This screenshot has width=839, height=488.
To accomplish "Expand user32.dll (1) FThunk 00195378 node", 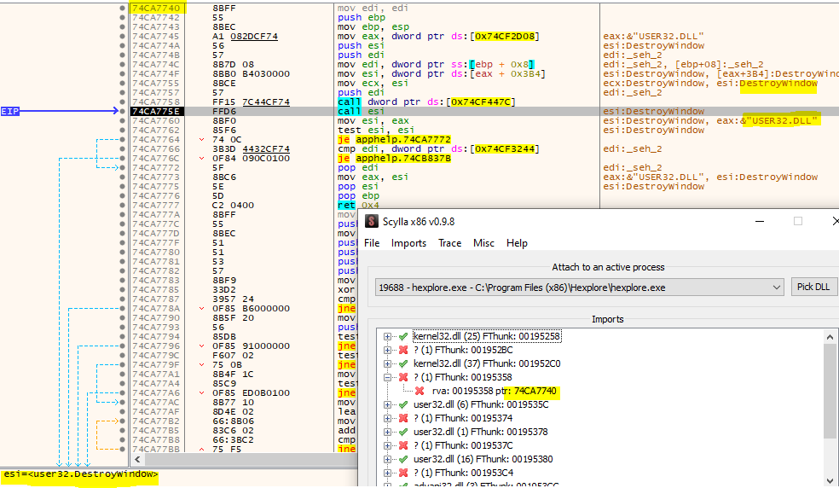I will 387,432.
